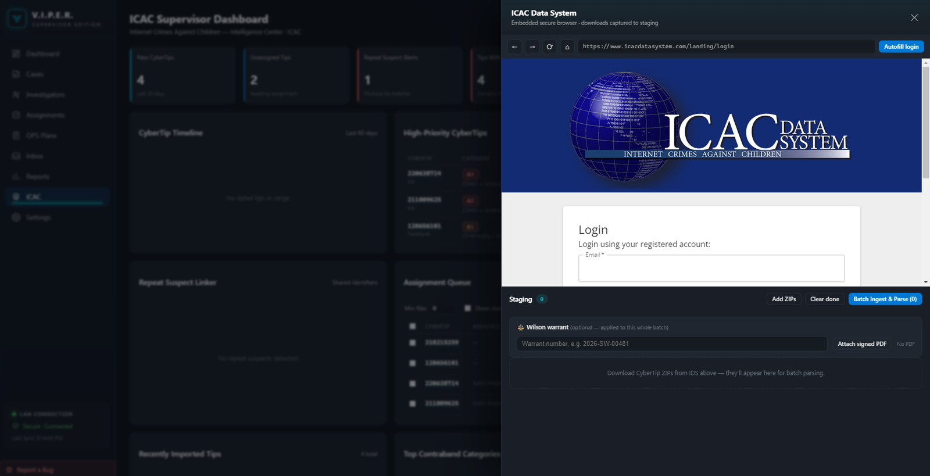Screen dimensions: 930x476
Task: Go forward in the embedded browser
Action: coord(532,46)
